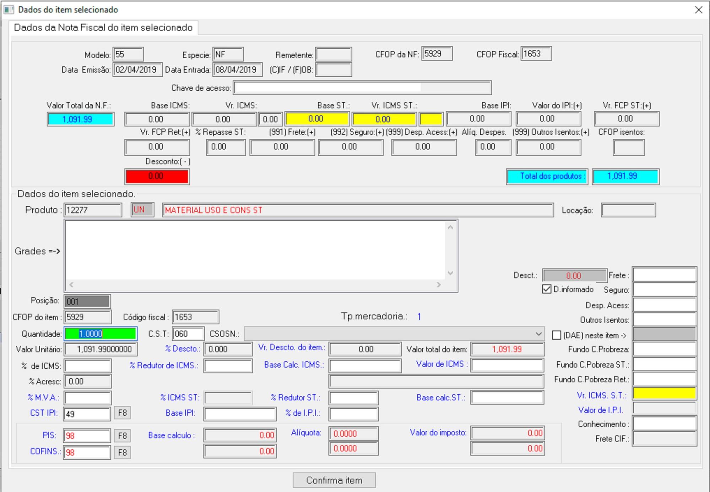
Task: Click the CST IPI field showing 49
Action: click(x=87, y=414)
